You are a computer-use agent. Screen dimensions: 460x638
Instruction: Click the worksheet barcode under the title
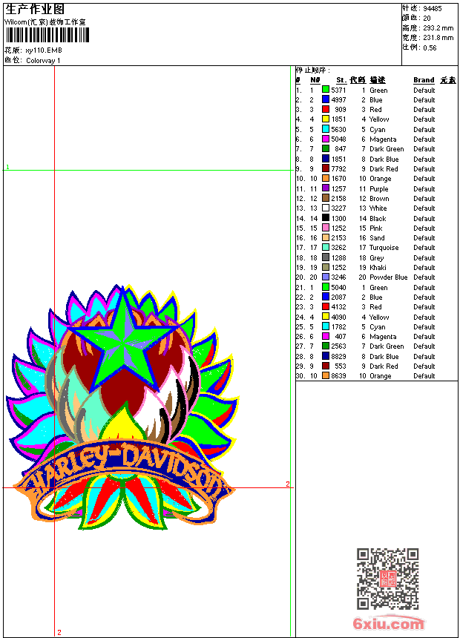(x=47, y=35)
